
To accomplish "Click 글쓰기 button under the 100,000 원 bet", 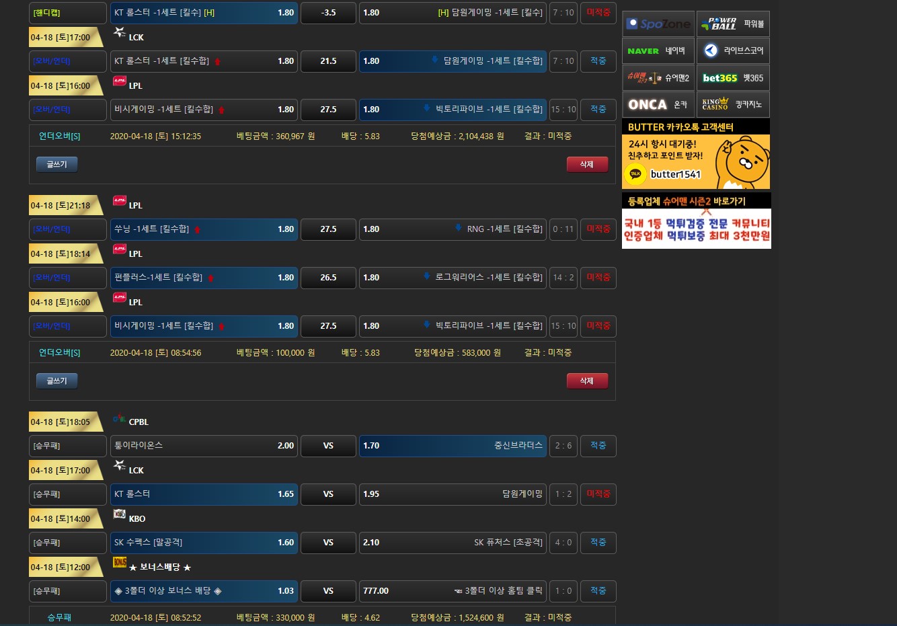I will [x=56, y=381].
